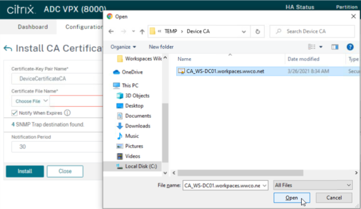
Task: Click the back arrow beside Install CA Certificate
Action: (8, 48)
